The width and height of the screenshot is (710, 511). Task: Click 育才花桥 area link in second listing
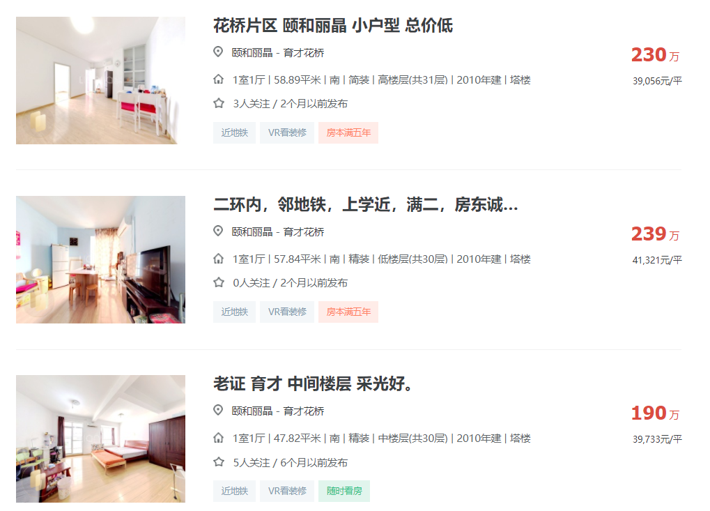coord(304,232)
